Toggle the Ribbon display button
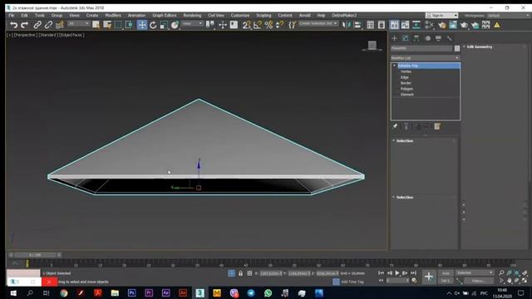The height and width of the screenshot is (299, 532). 394,25
